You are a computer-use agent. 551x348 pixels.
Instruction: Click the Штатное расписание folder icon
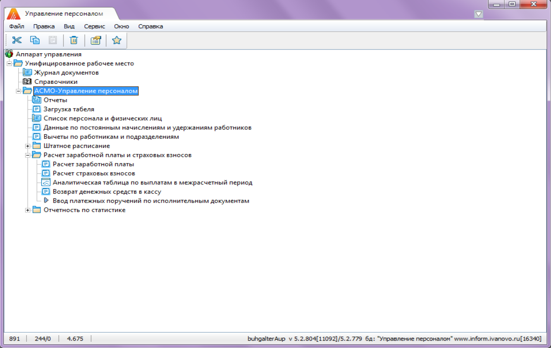click(37, 146)
